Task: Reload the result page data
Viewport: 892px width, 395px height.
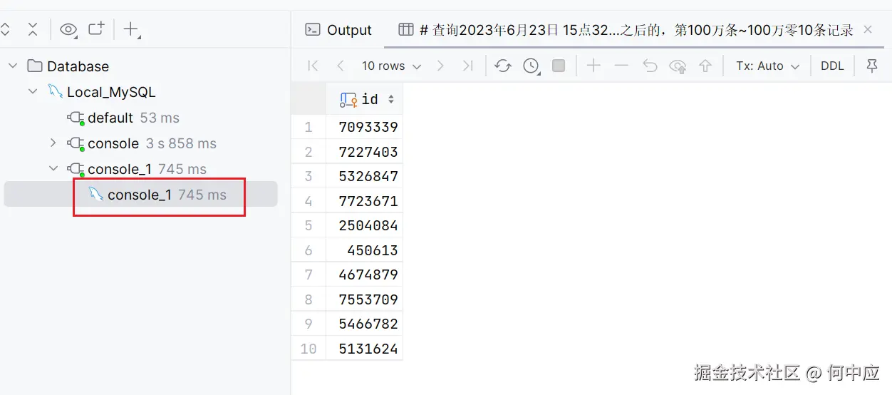Action: pos(503,66)
